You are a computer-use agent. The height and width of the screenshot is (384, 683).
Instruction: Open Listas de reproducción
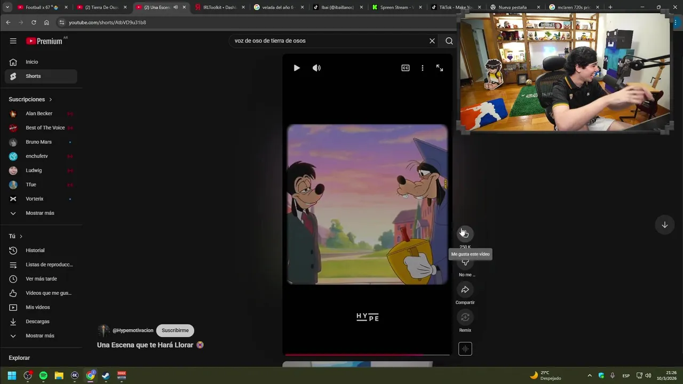point(41,265)
